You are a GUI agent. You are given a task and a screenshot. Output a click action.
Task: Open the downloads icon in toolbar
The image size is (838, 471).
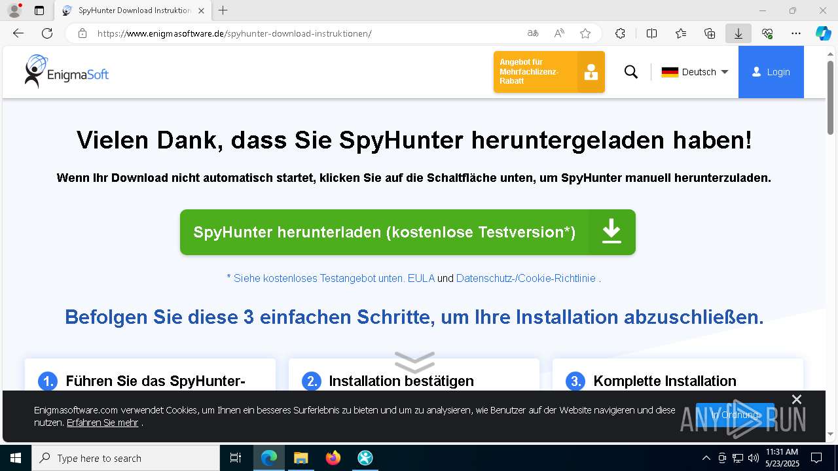(x=738, y=33)
